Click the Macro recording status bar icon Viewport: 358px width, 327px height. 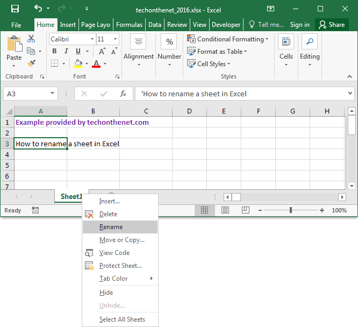point(35,210)
